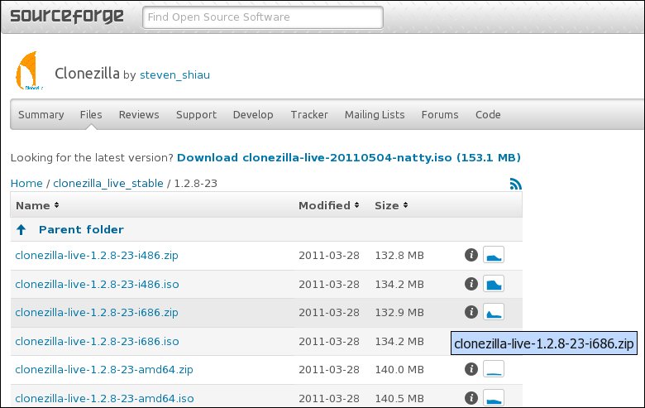
Task: Download clonezilla-live-20110504-natty.iso latest version
Action: coord(349,158)
